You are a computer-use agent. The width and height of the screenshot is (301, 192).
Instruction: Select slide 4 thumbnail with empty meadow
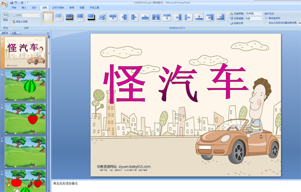25,152
